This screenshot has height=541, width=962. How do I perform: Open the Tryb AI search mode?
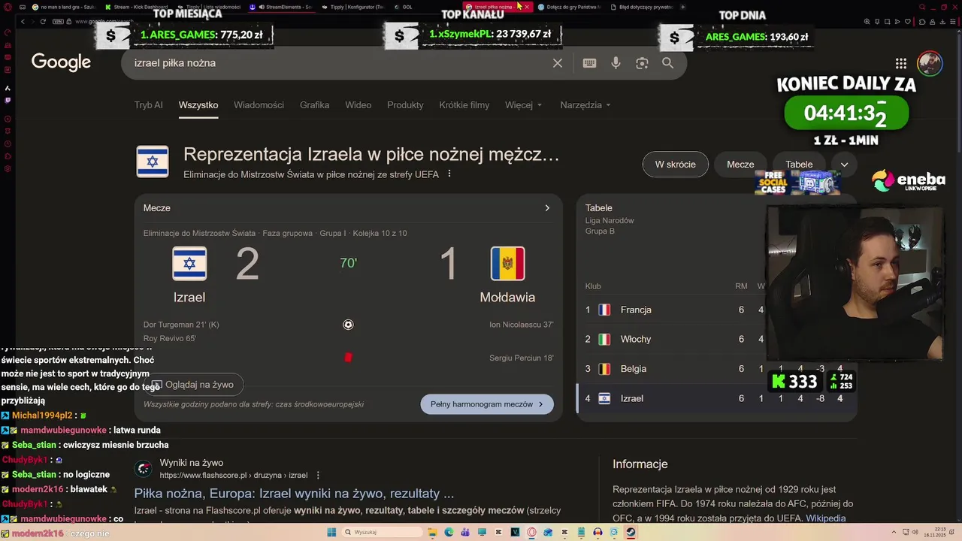click(x=148, y=105)
